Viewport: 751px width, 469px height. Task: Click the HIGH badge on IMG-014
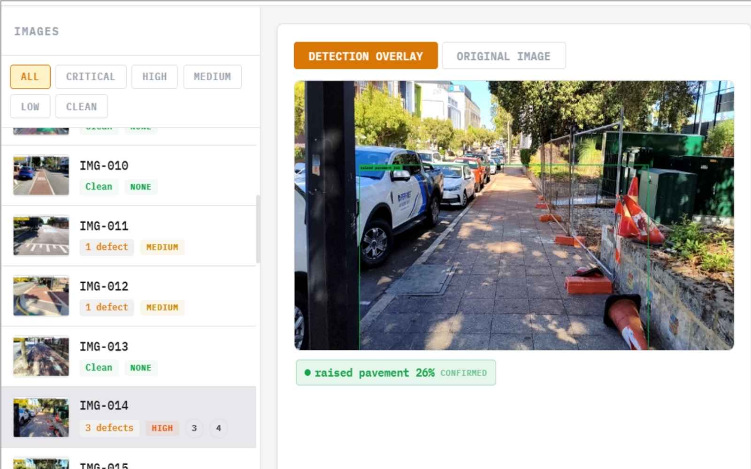click(162, 428)
